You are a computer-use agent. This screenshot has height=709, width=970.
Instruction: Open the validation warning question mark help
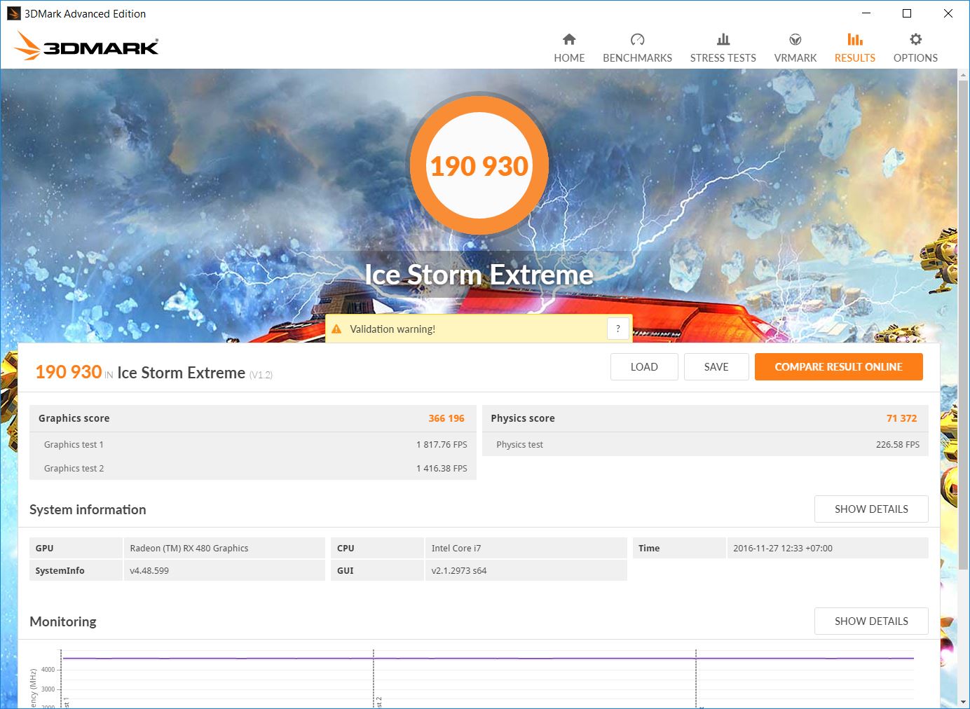pyautogui.click(x=617, y=329)
